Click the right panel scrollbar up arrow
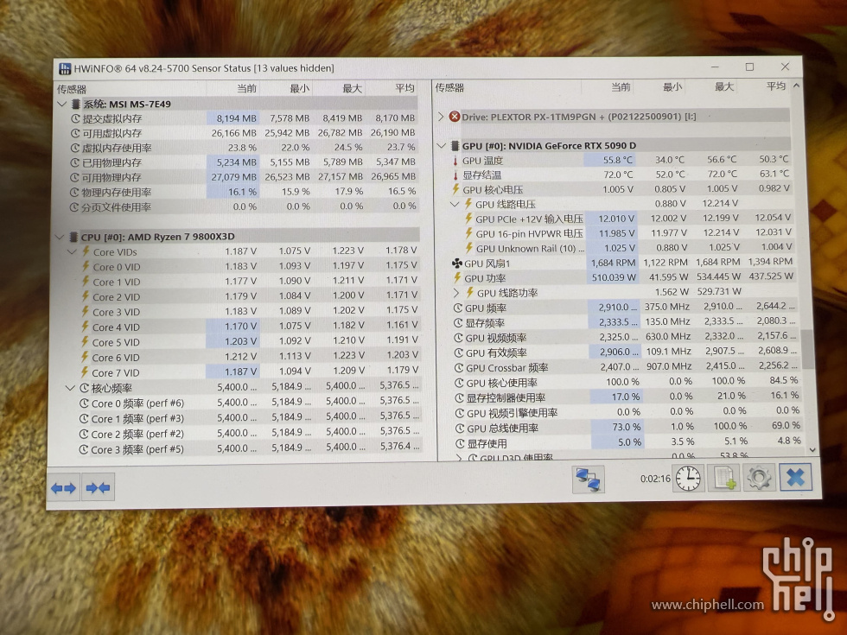Viewport: 847px width, 635px height. click(796, 86)
